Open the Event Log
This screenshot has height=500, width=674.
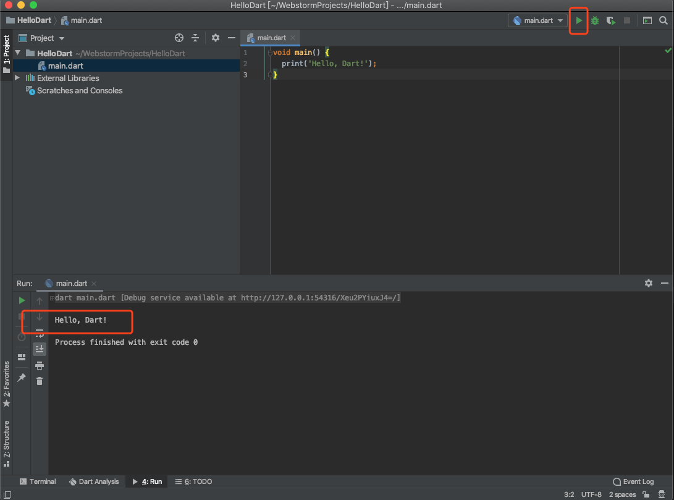pos(633,481)
